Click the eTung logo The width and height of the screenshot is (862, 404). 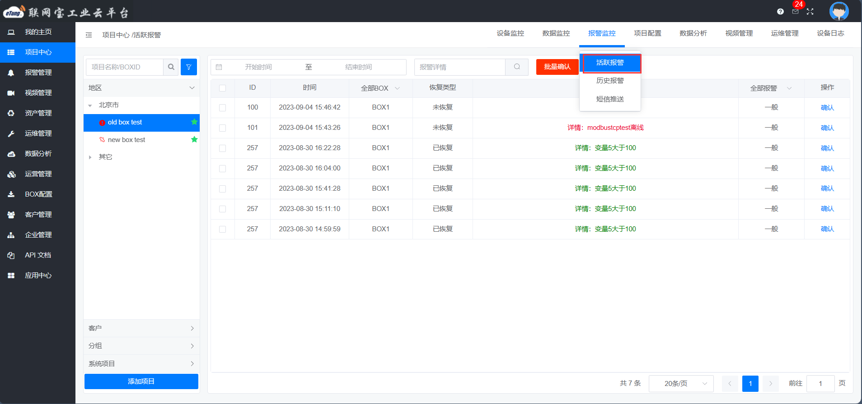click(14, 12)
